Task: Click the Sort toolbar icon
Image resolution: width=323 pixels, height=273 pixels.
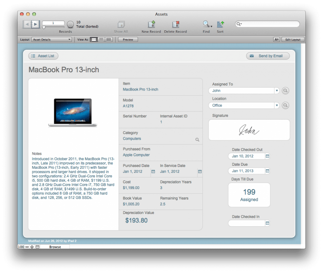Action: tap(220, 24)
